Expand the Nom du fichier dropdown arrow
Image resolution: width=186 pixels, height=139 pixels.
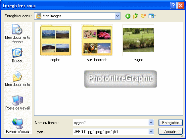[151, 122]
